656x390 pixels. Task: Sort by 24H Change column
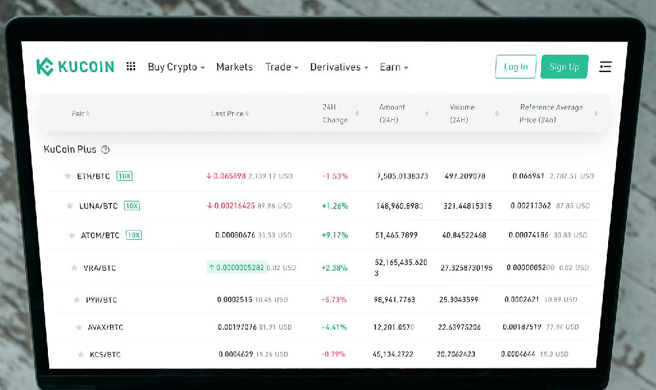(358, 113)
